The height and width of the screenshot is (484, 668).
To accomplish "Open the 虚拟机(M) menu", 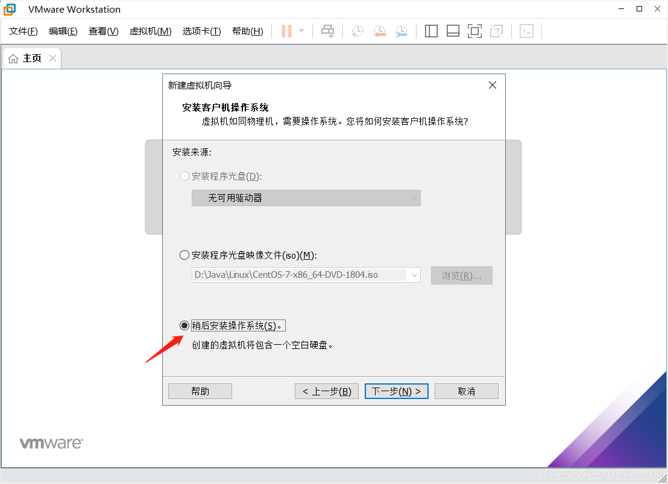I will [150, 31].
